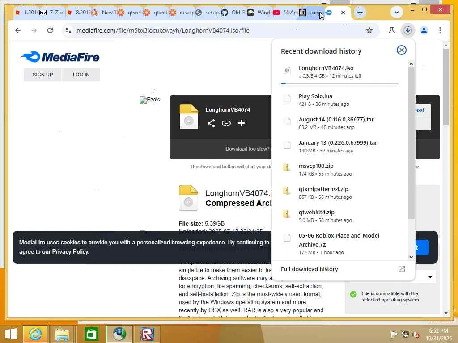
Task: Click the SIGN UP button
Action: coord(42,75)
